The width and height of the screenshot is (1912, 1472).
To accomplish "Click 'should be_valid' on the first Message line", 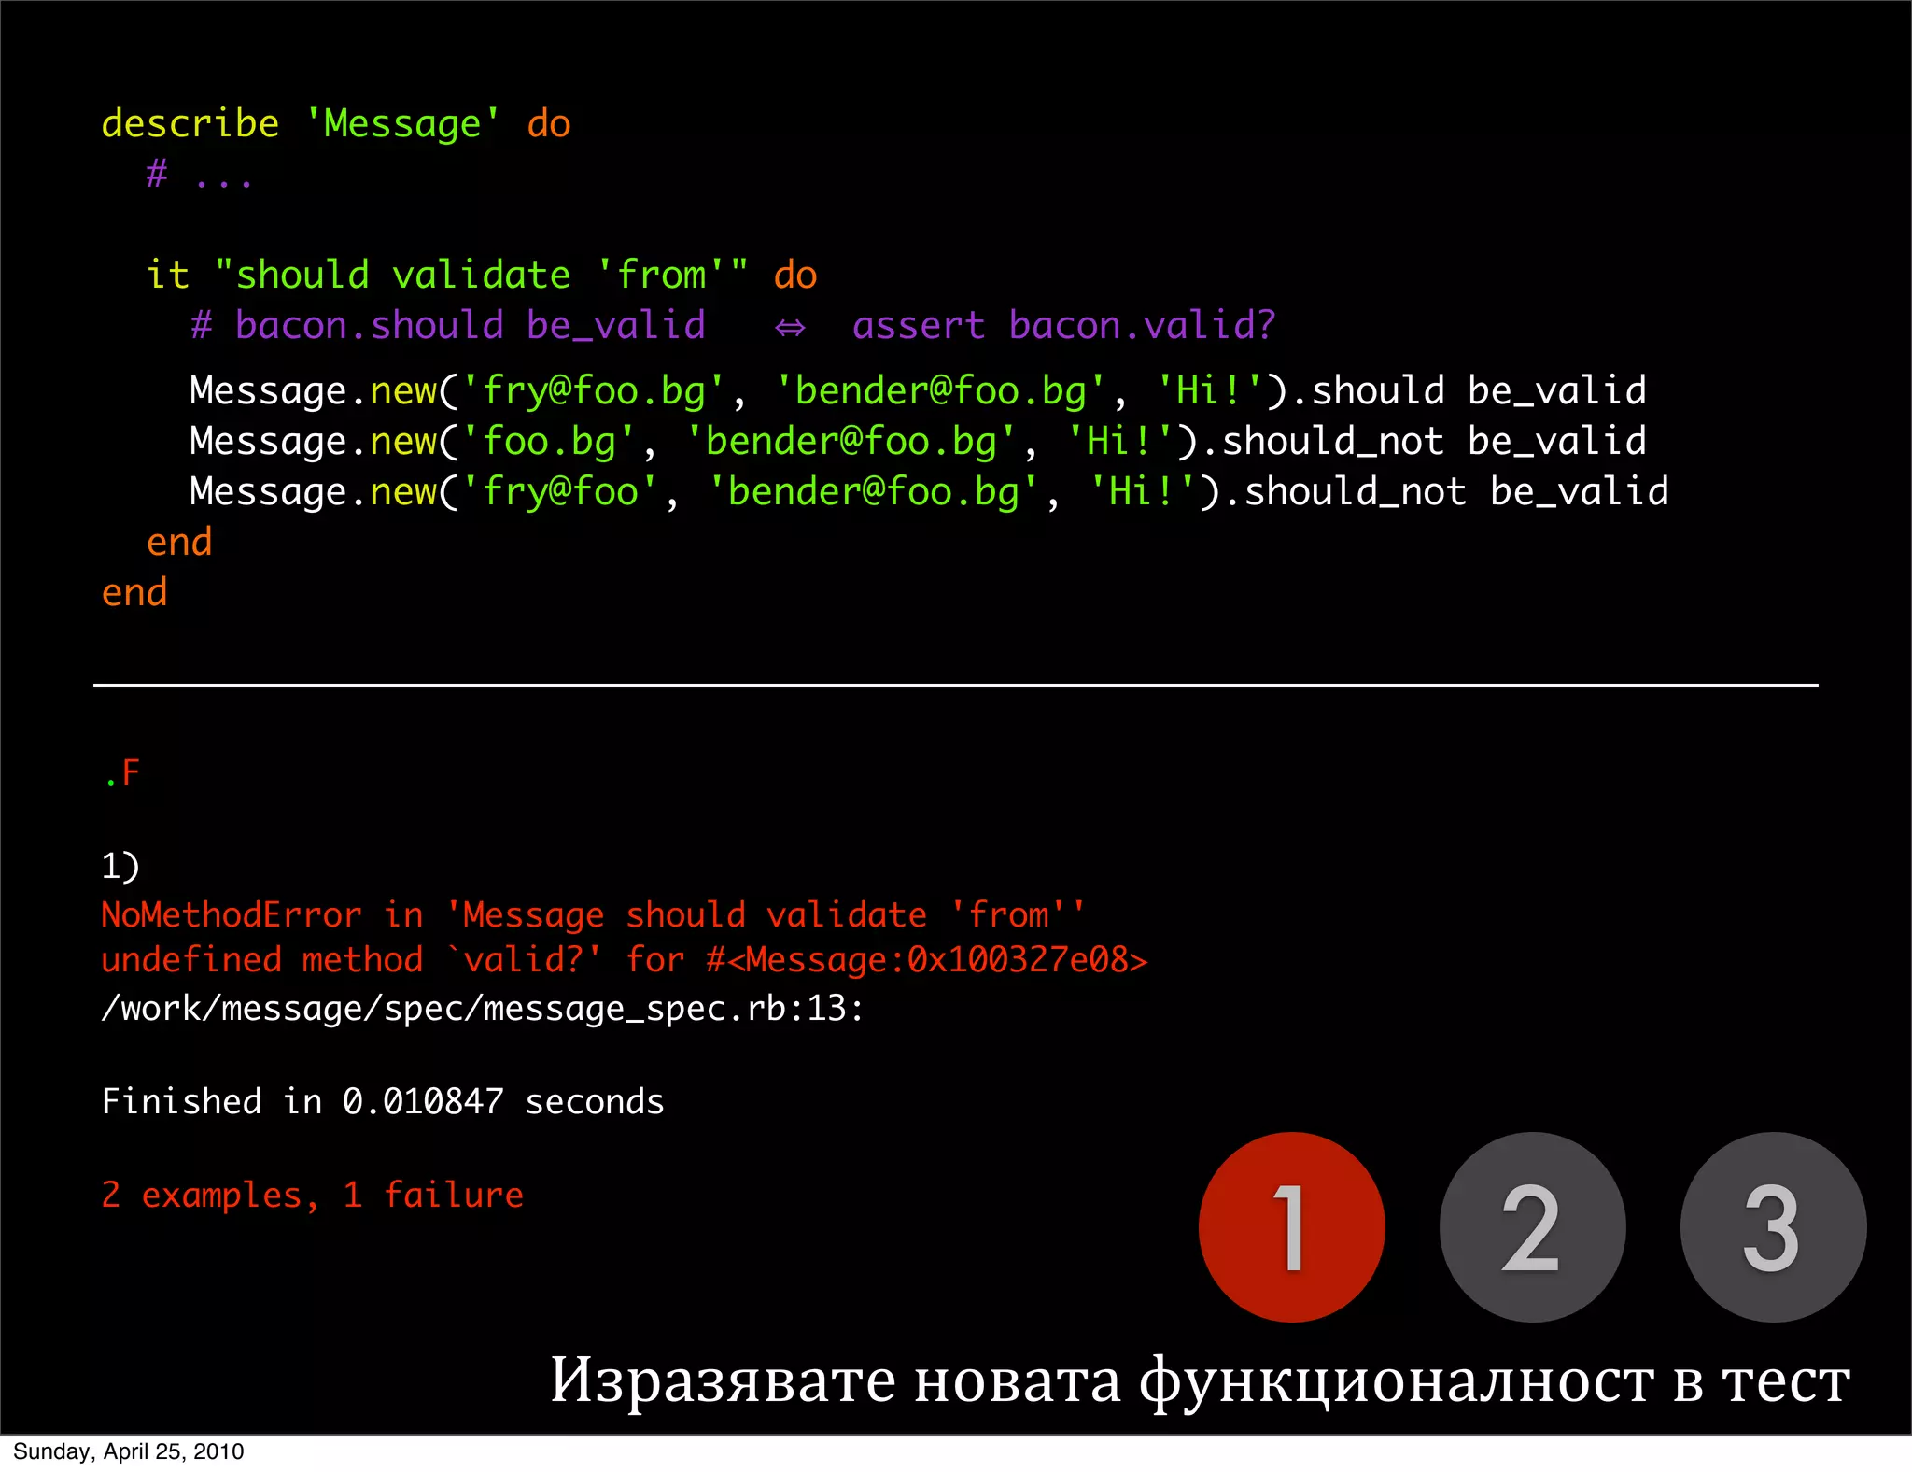I will (1479, 390).
